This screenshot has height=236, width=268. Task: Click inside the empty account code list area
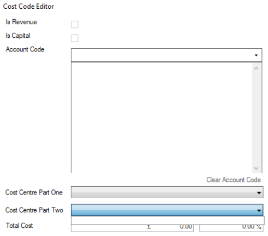162,118
